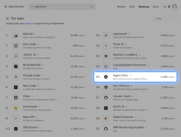Expand the chevron next to Kilo Code
The width and height of the screenshot is (181, 137).
click(x=38, y=44)
